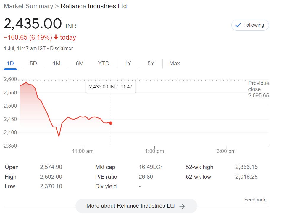
Task: Click the Reliance Industries Ltd title
Action: point(94,6)
